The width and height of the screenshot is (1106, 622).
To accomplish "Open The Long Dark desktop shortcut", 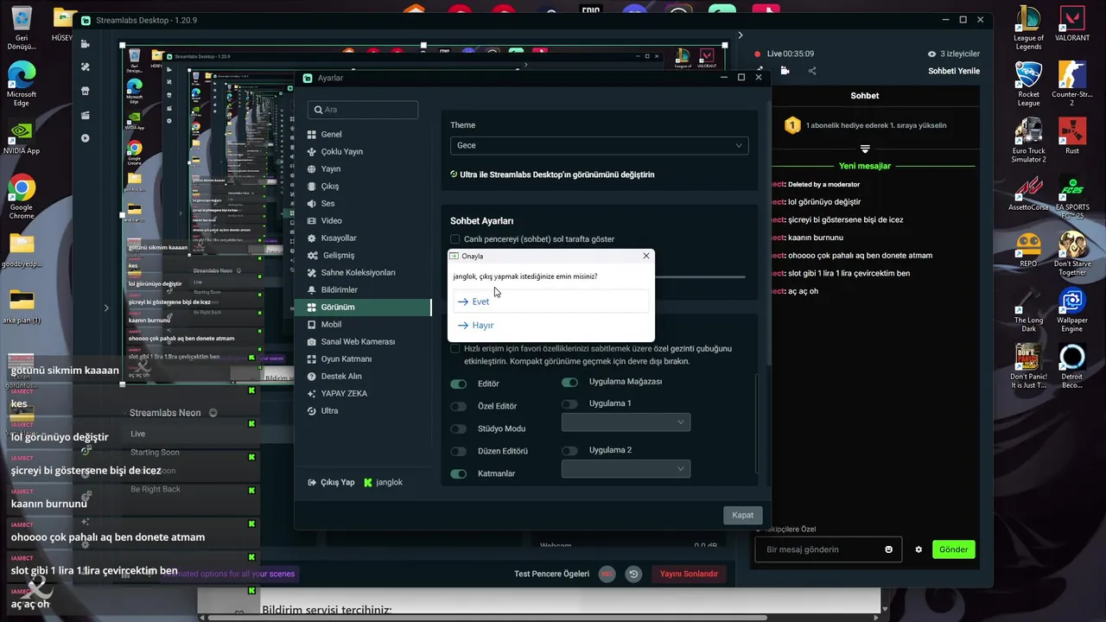I will point(1028,310).
